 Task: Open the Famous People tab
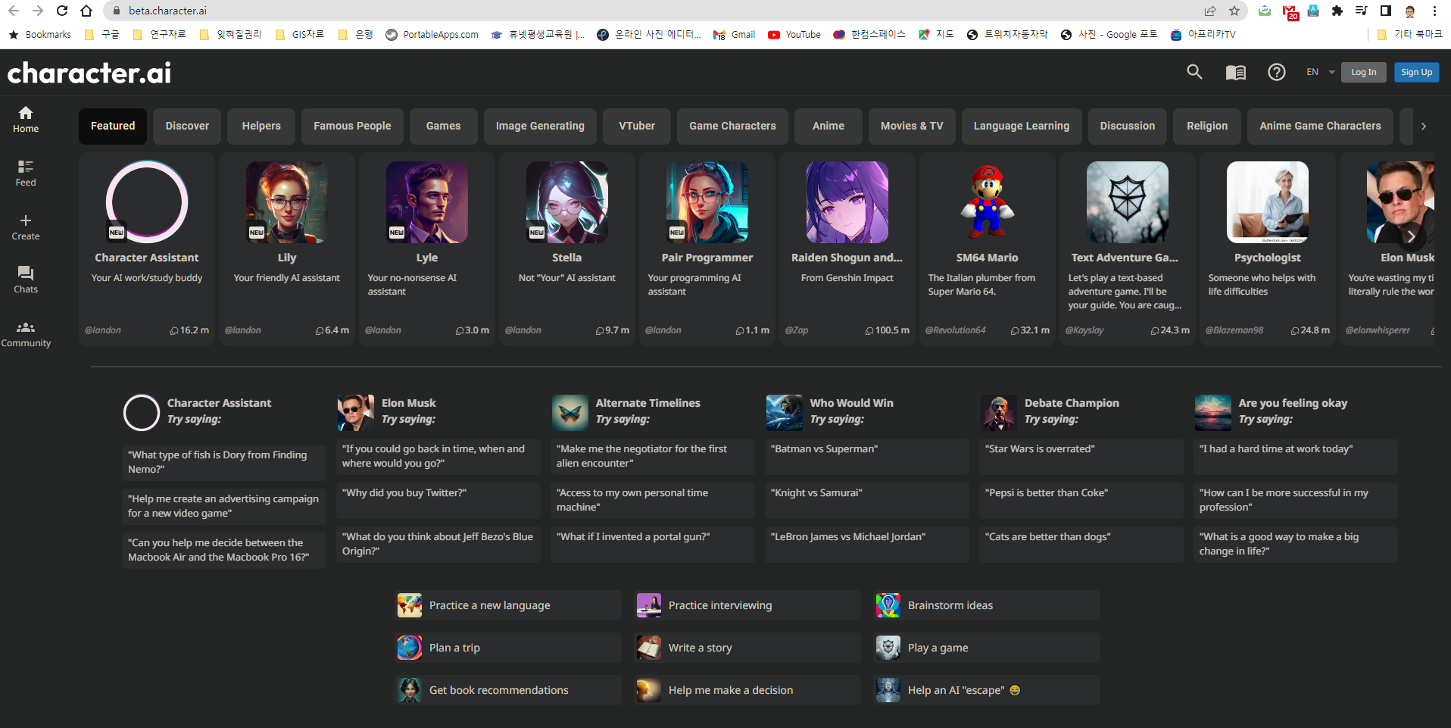point(352,126)
